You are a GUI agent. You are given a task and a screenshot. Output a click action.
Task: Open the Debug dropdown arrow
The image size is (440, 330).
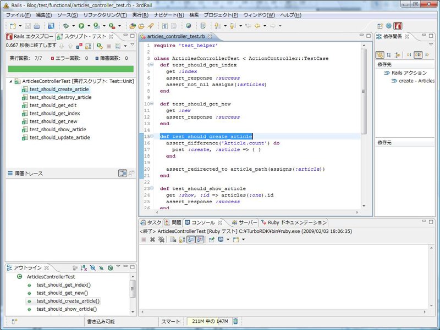point(74,26)
